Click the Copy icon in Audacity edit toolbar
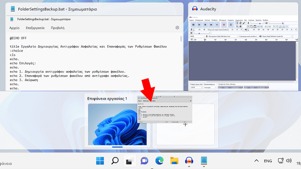 click(x=252, y=26)
